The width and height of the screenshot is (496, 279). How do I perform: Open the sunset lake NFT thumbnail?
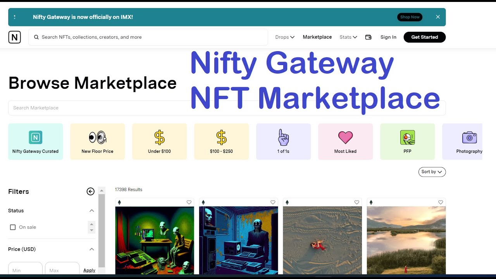tap(406, 240)
